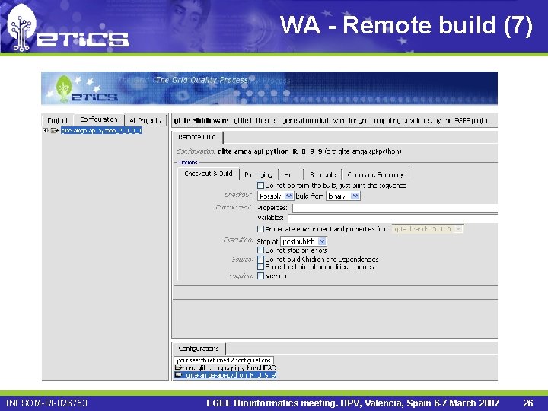Select the glite-amga-api-python_R_0_9_9 result row
The width and height of the screenshot is (548, 411).
231,375
